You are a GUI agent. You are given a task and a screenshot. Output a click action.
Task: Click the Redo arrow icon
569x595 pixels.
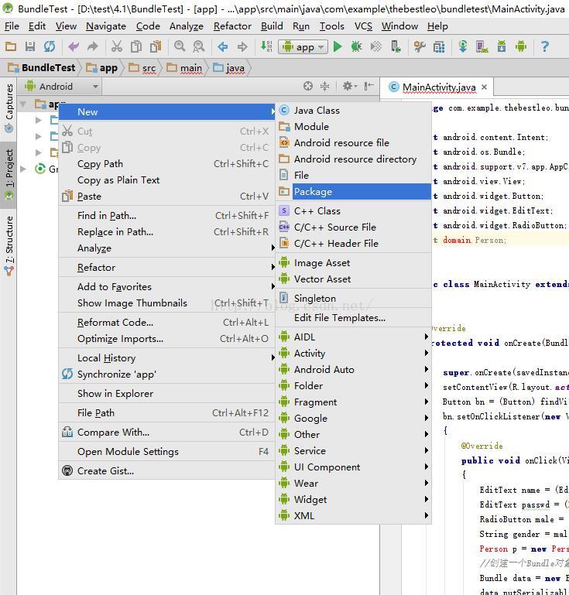93,46
